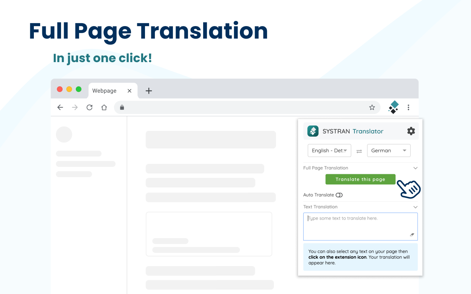
Task: Click the Home icon in the browser toolbar
Action: 104,107
